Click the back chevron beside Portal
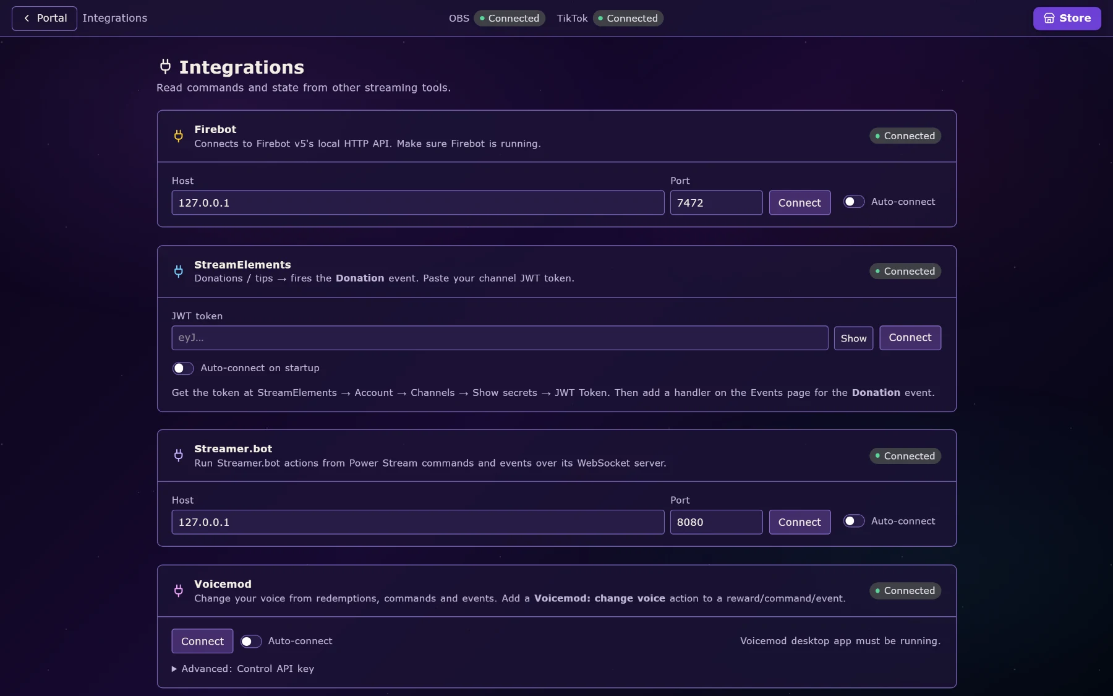1113x696 pixels. [x=27, y=19]
